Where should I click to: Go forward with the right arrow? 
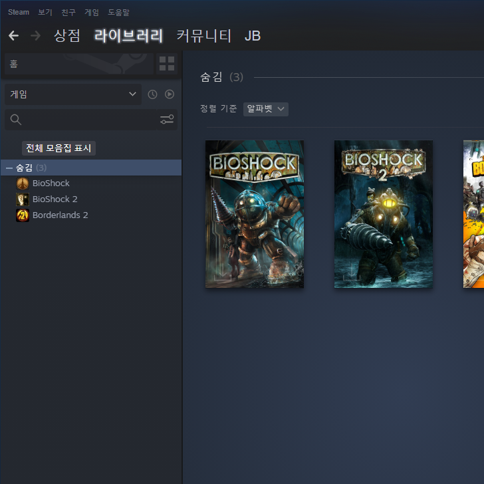[35, 36]
